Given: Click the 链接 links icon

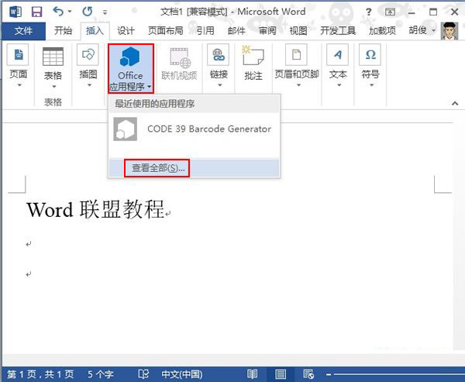Looking at the screenshot, I should (x=219, y=55).
